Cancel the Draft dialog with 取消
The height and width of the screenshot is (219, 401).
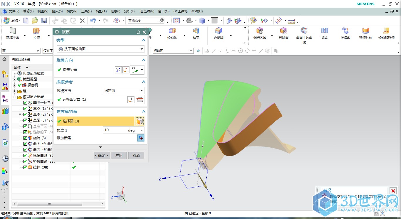coord(136,156)
